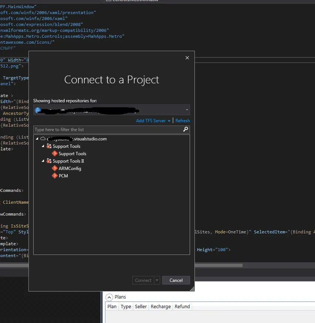
Task: Select the Support Tools team project
Action: [67, 146]
